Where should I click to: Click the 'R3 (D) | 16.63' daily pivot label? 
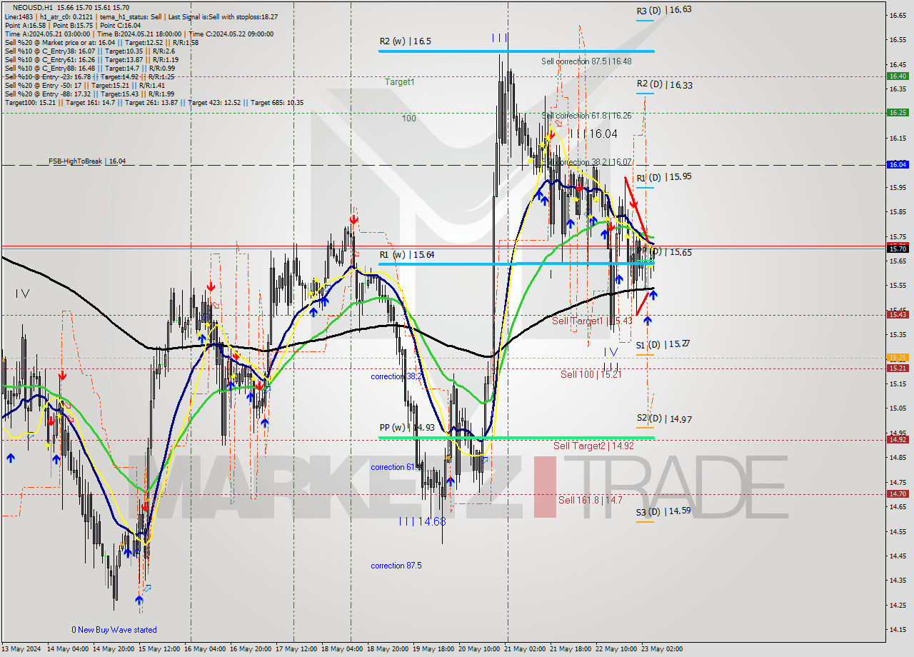664,10
